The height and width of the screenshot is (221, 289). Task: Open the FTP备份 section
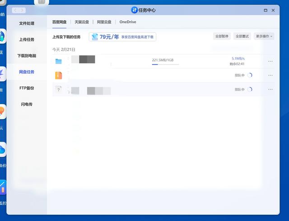[x=27, y=88]
